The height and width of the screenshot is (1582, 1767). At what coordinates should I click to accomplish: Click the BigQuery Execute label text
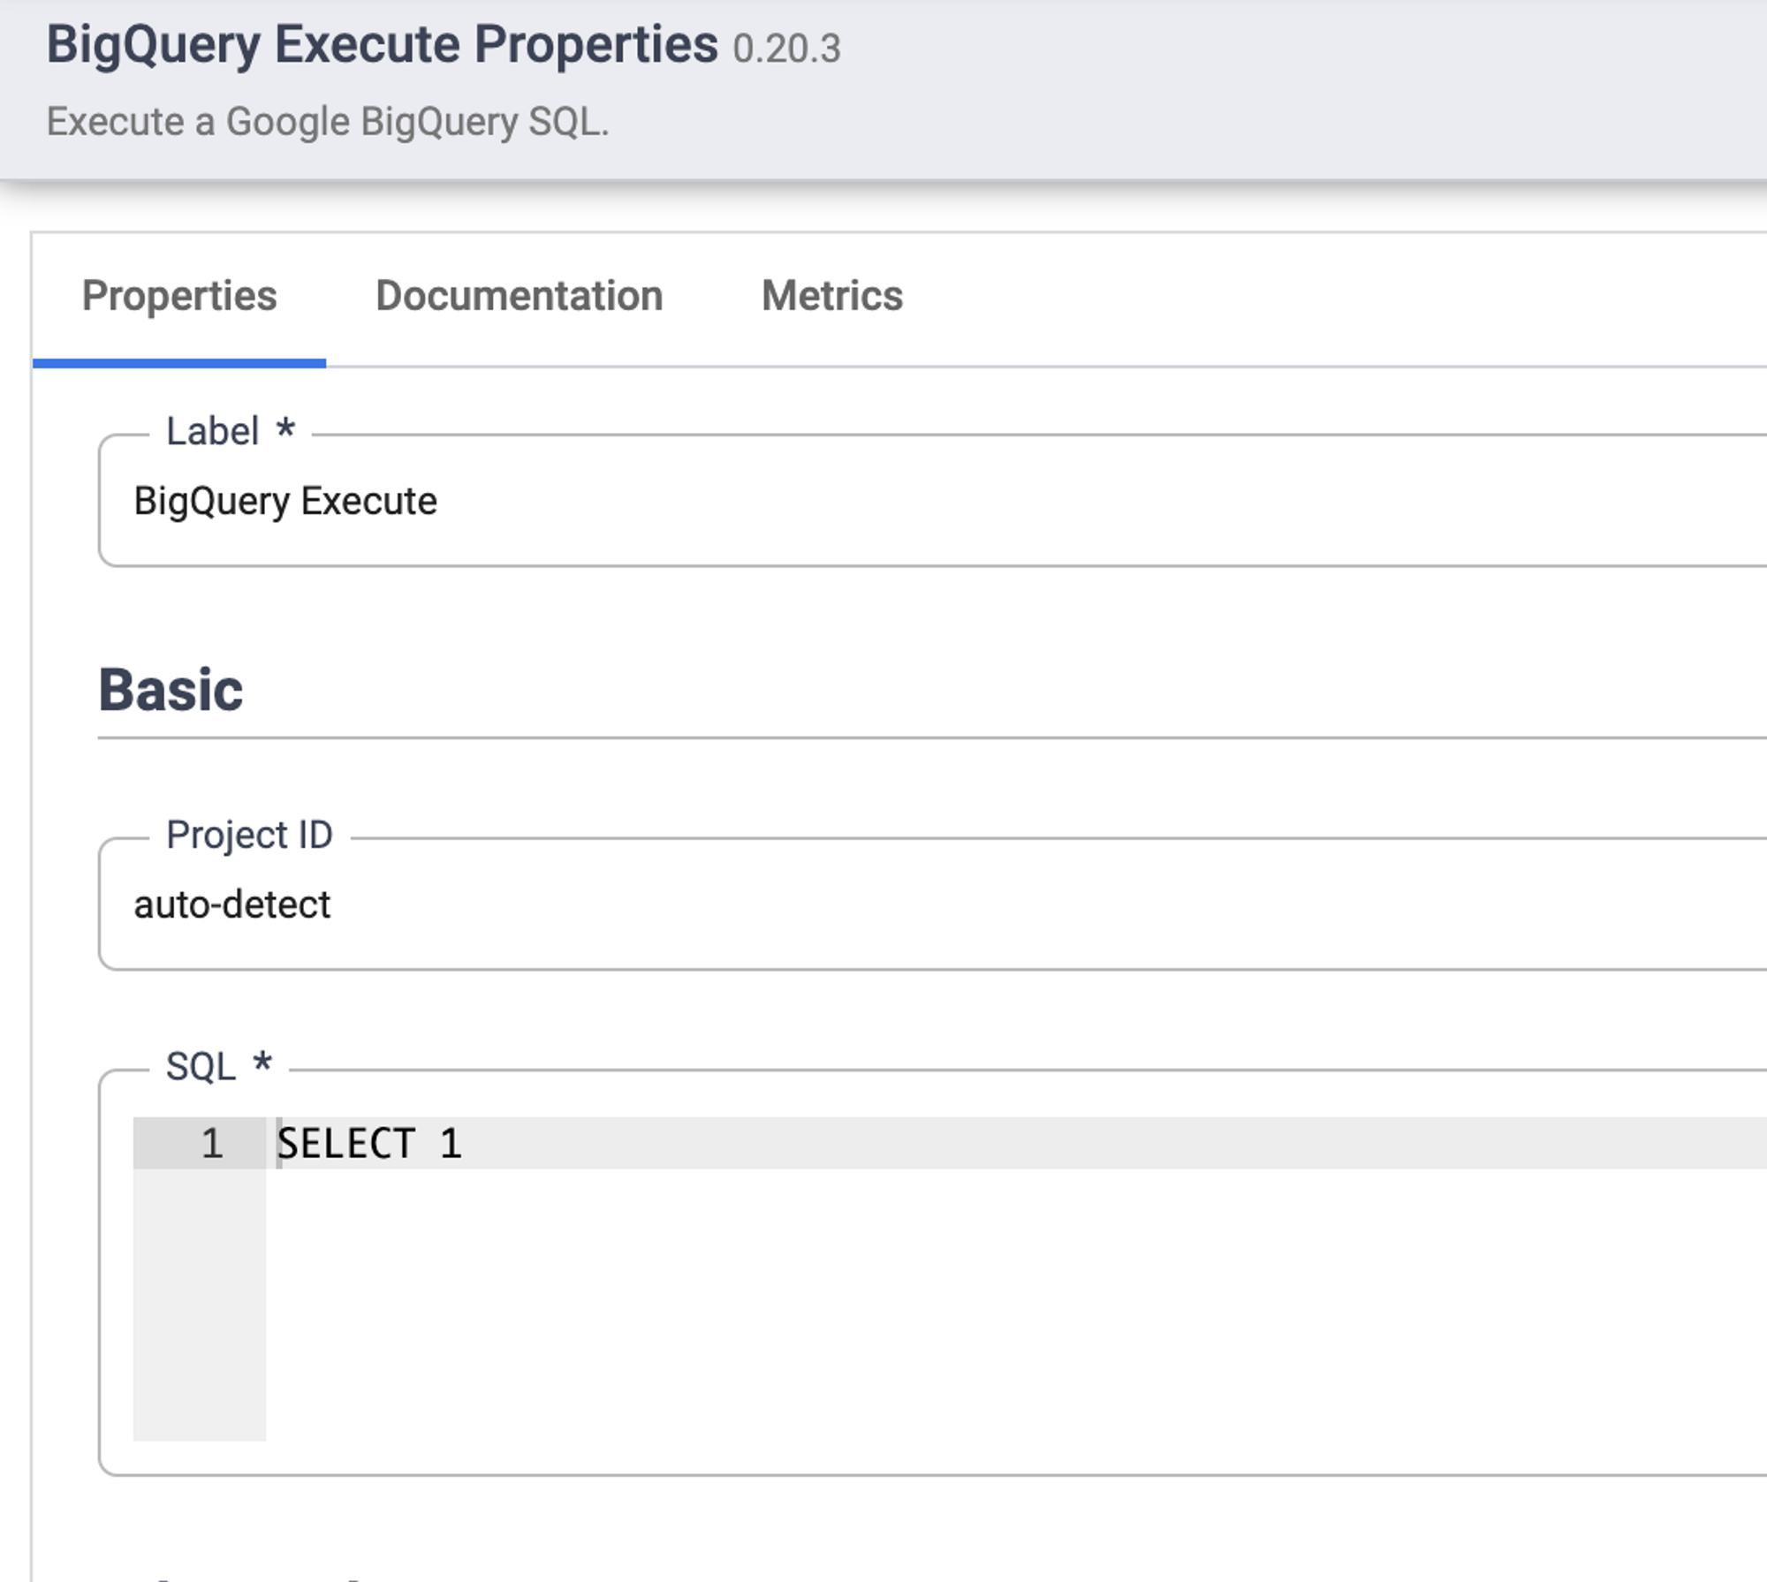(284, 501)
